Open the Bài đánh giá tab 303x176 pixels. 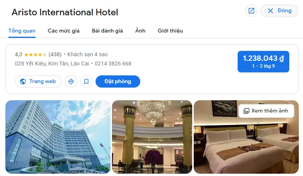point(107,31)
